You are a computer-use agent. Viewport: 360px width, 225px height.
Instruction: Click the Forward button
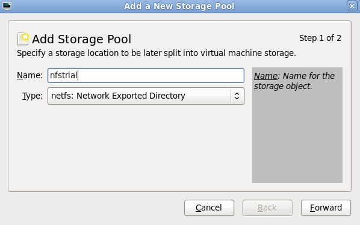click(x=326, y=208)
